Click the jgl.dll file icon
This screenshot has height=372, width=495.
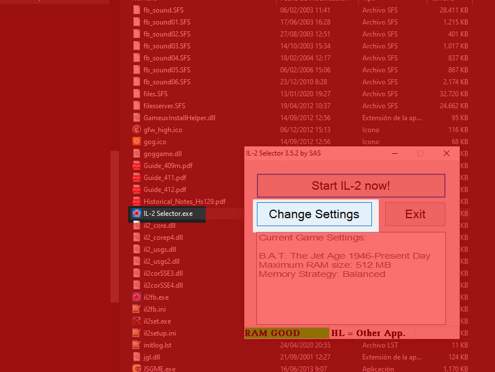(x=136, y=357)
